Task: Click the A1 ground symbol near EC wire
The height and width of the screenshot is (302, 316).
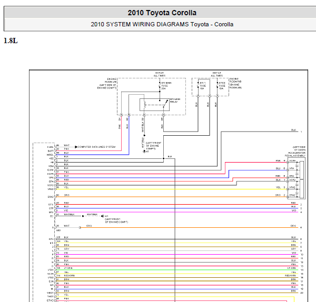Action: point(103,216)
